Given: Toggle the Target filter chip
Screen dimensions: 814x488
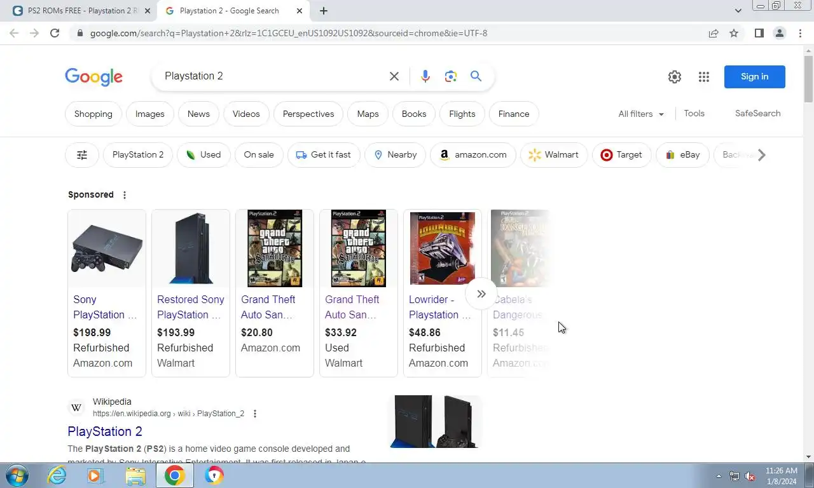Looking at the screenshot, I should click(621, 155).
